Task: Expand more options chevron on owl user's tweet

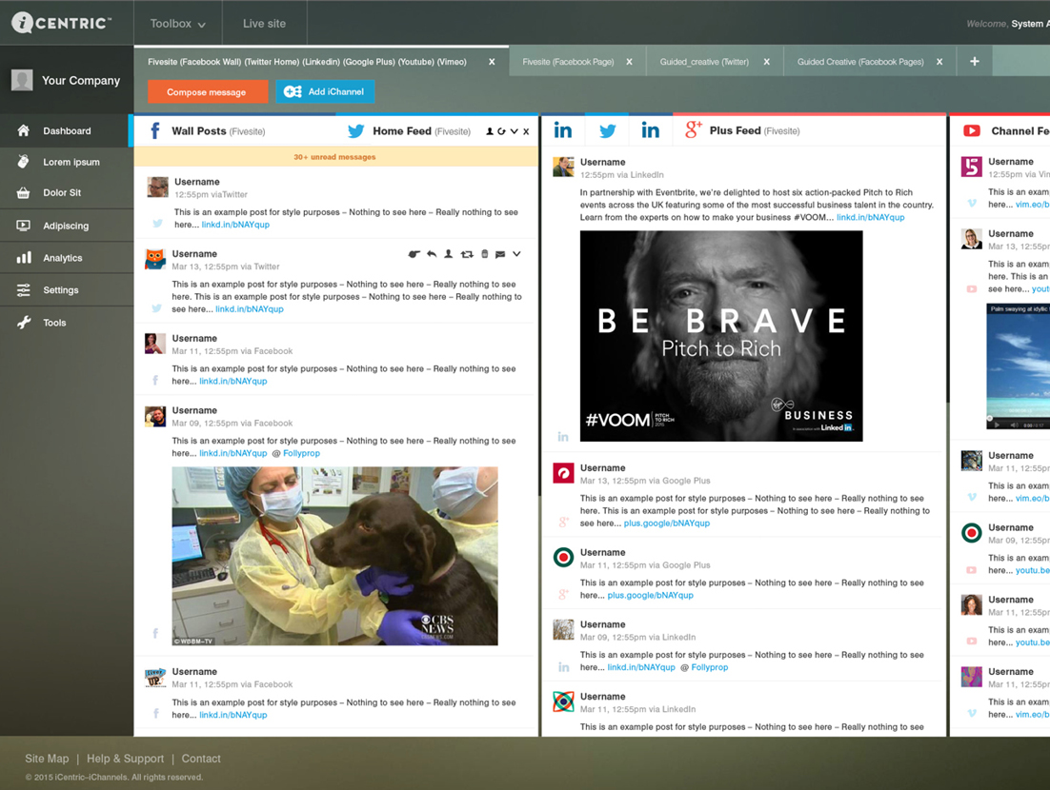Action: 516,254
